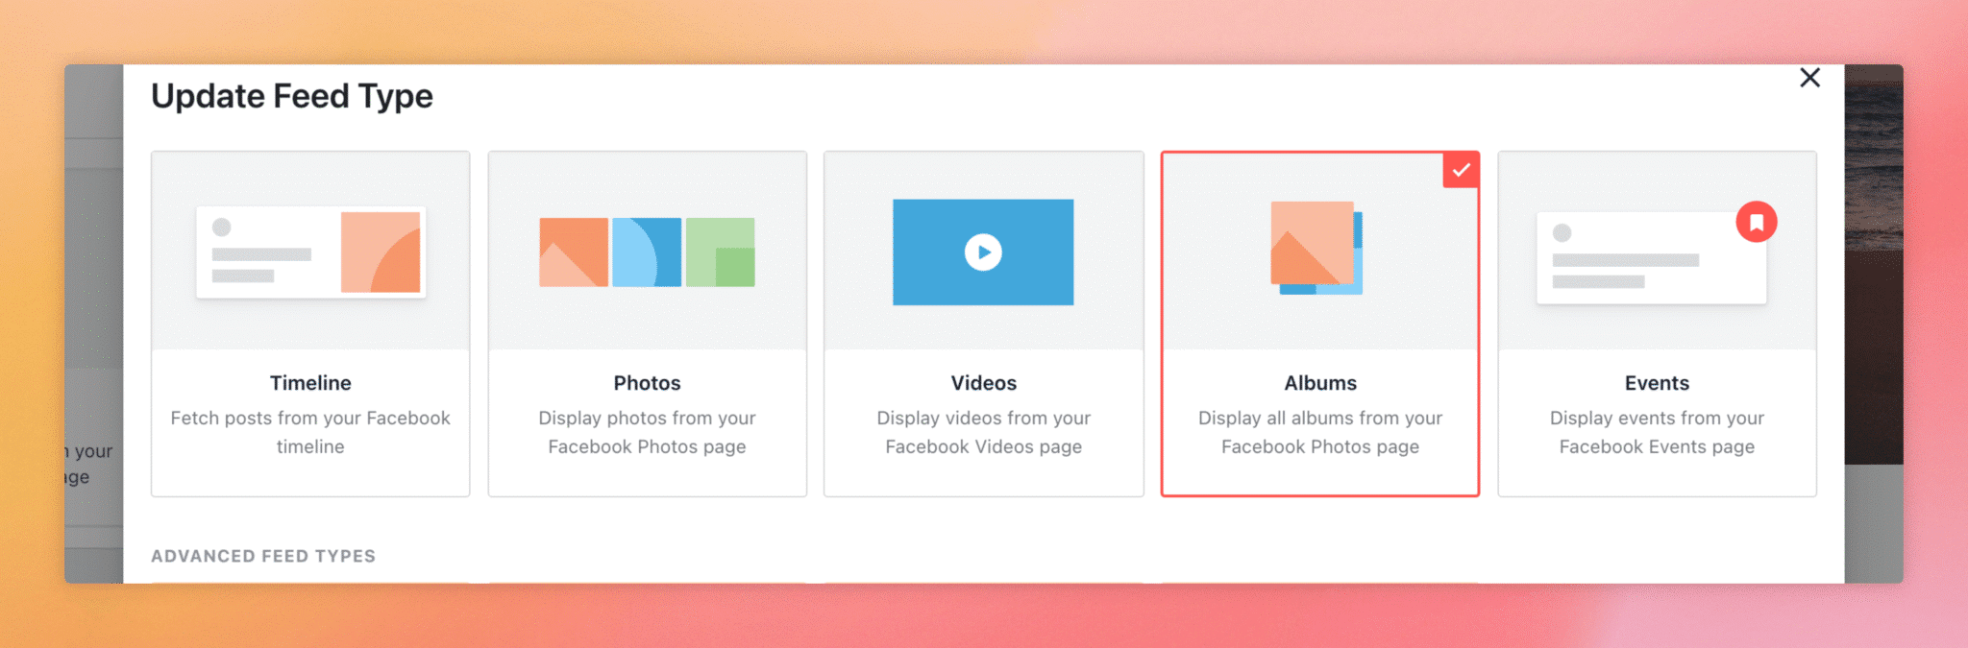Click the 'Timeline' card title
Screen dimensions: 1968x648
pos(310,383)
